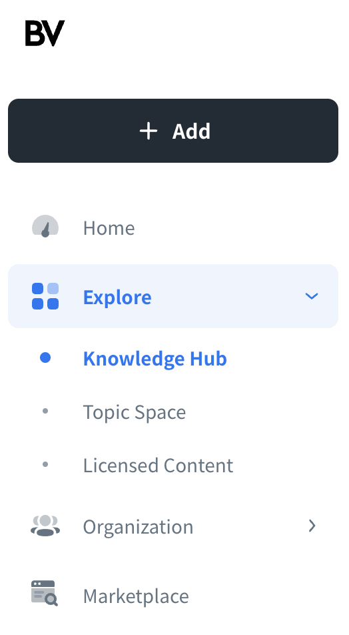This screenshot has height=635, width=349.
Task: Click the Explore four-squares icon
Action: 45,296
